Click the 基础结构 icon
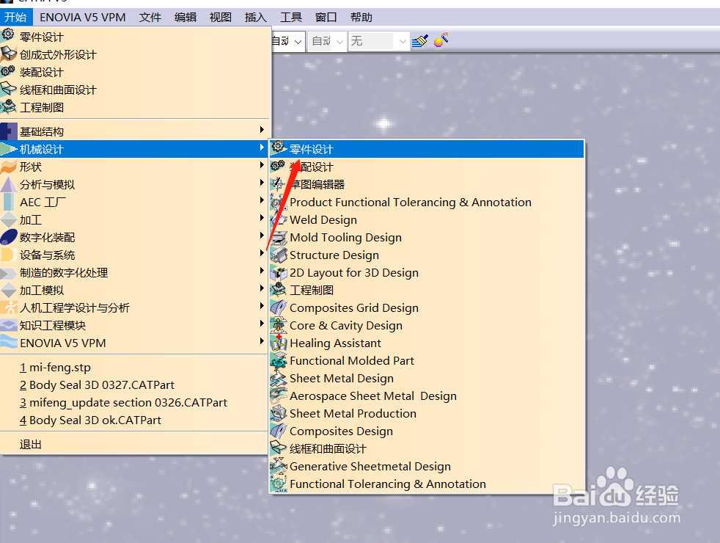The height and width of the screenshot is (543, 720). click(9, 131)
